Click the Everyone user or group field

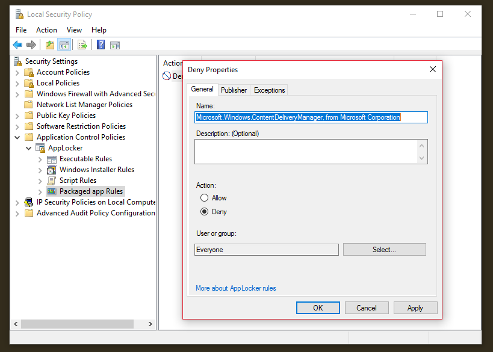tap(266, 250)
